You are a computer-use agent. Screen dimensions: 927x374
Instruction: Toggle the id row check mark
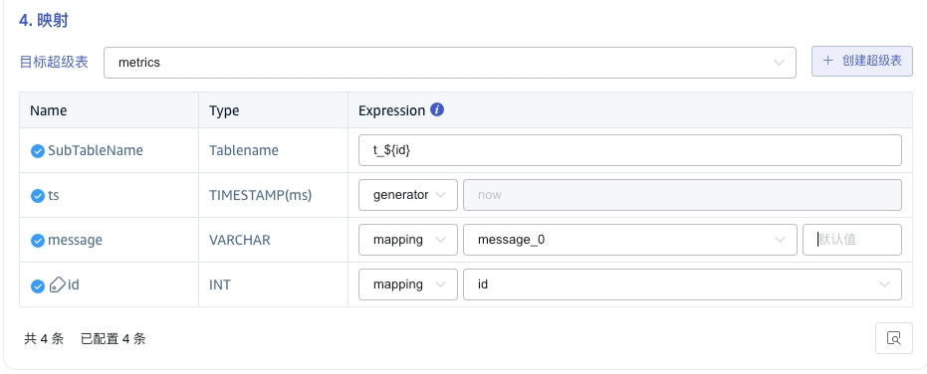(38, 285)
